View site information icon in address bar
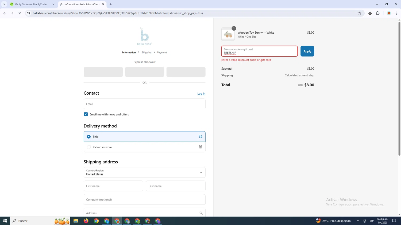The height and width of the screenshot is (225, 401). click(x=29, y=13)
